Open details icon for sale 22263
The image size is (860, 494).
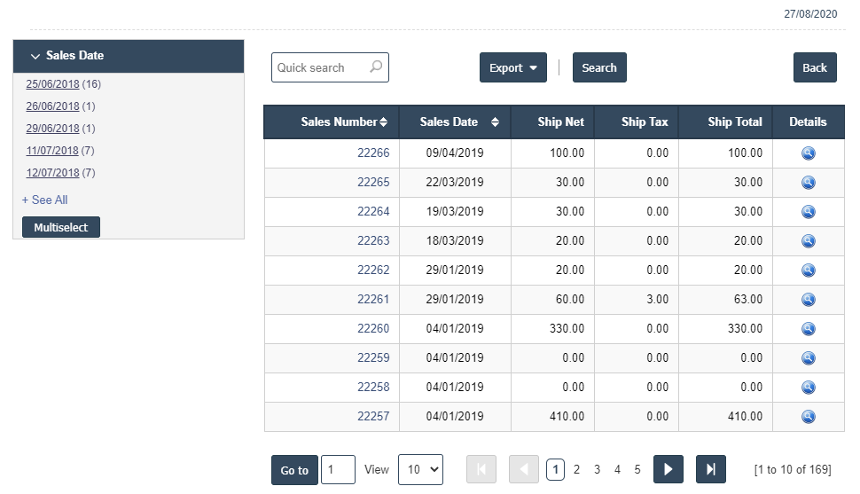point(808,241)
